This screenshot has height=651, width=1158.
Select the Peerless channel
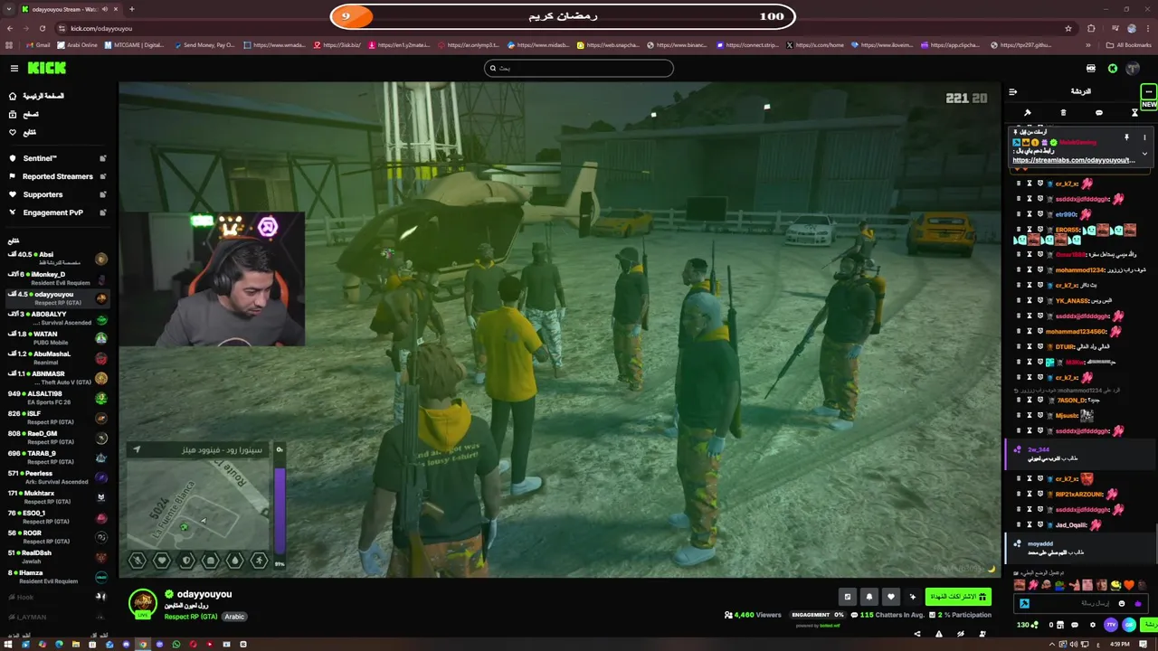click(56, 477)
